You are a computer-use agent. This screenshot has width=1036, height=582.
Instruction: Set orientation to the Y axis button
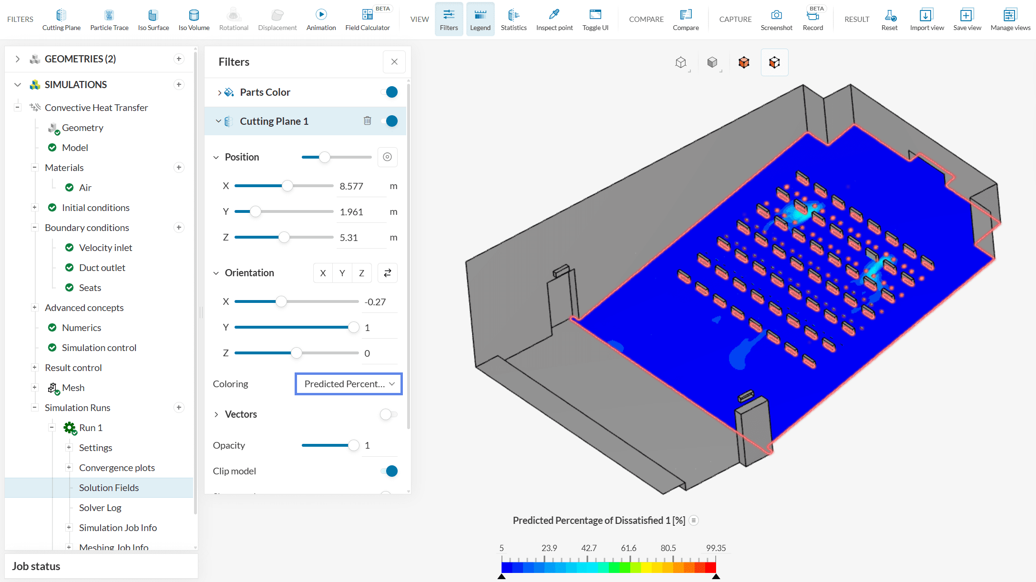(342, 273)
